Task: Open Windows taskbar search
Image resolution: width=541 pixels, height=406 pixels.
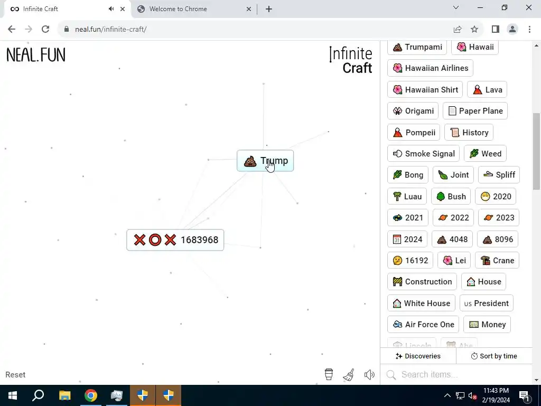Action: (38, 395)
